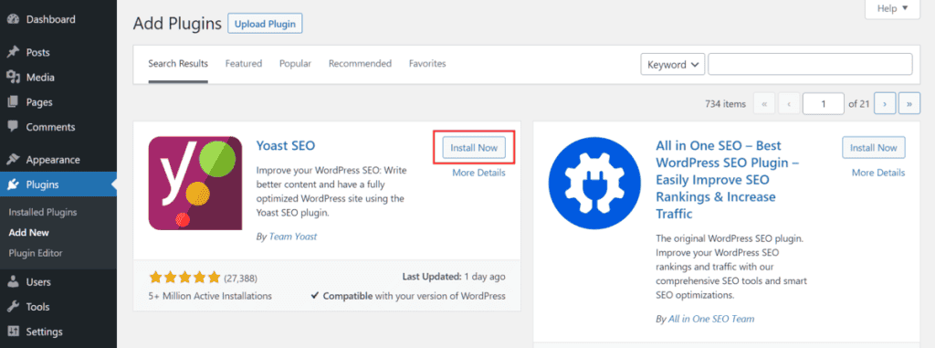Go to next page of results
Screen dimensions: 935x348
[884, 104]
